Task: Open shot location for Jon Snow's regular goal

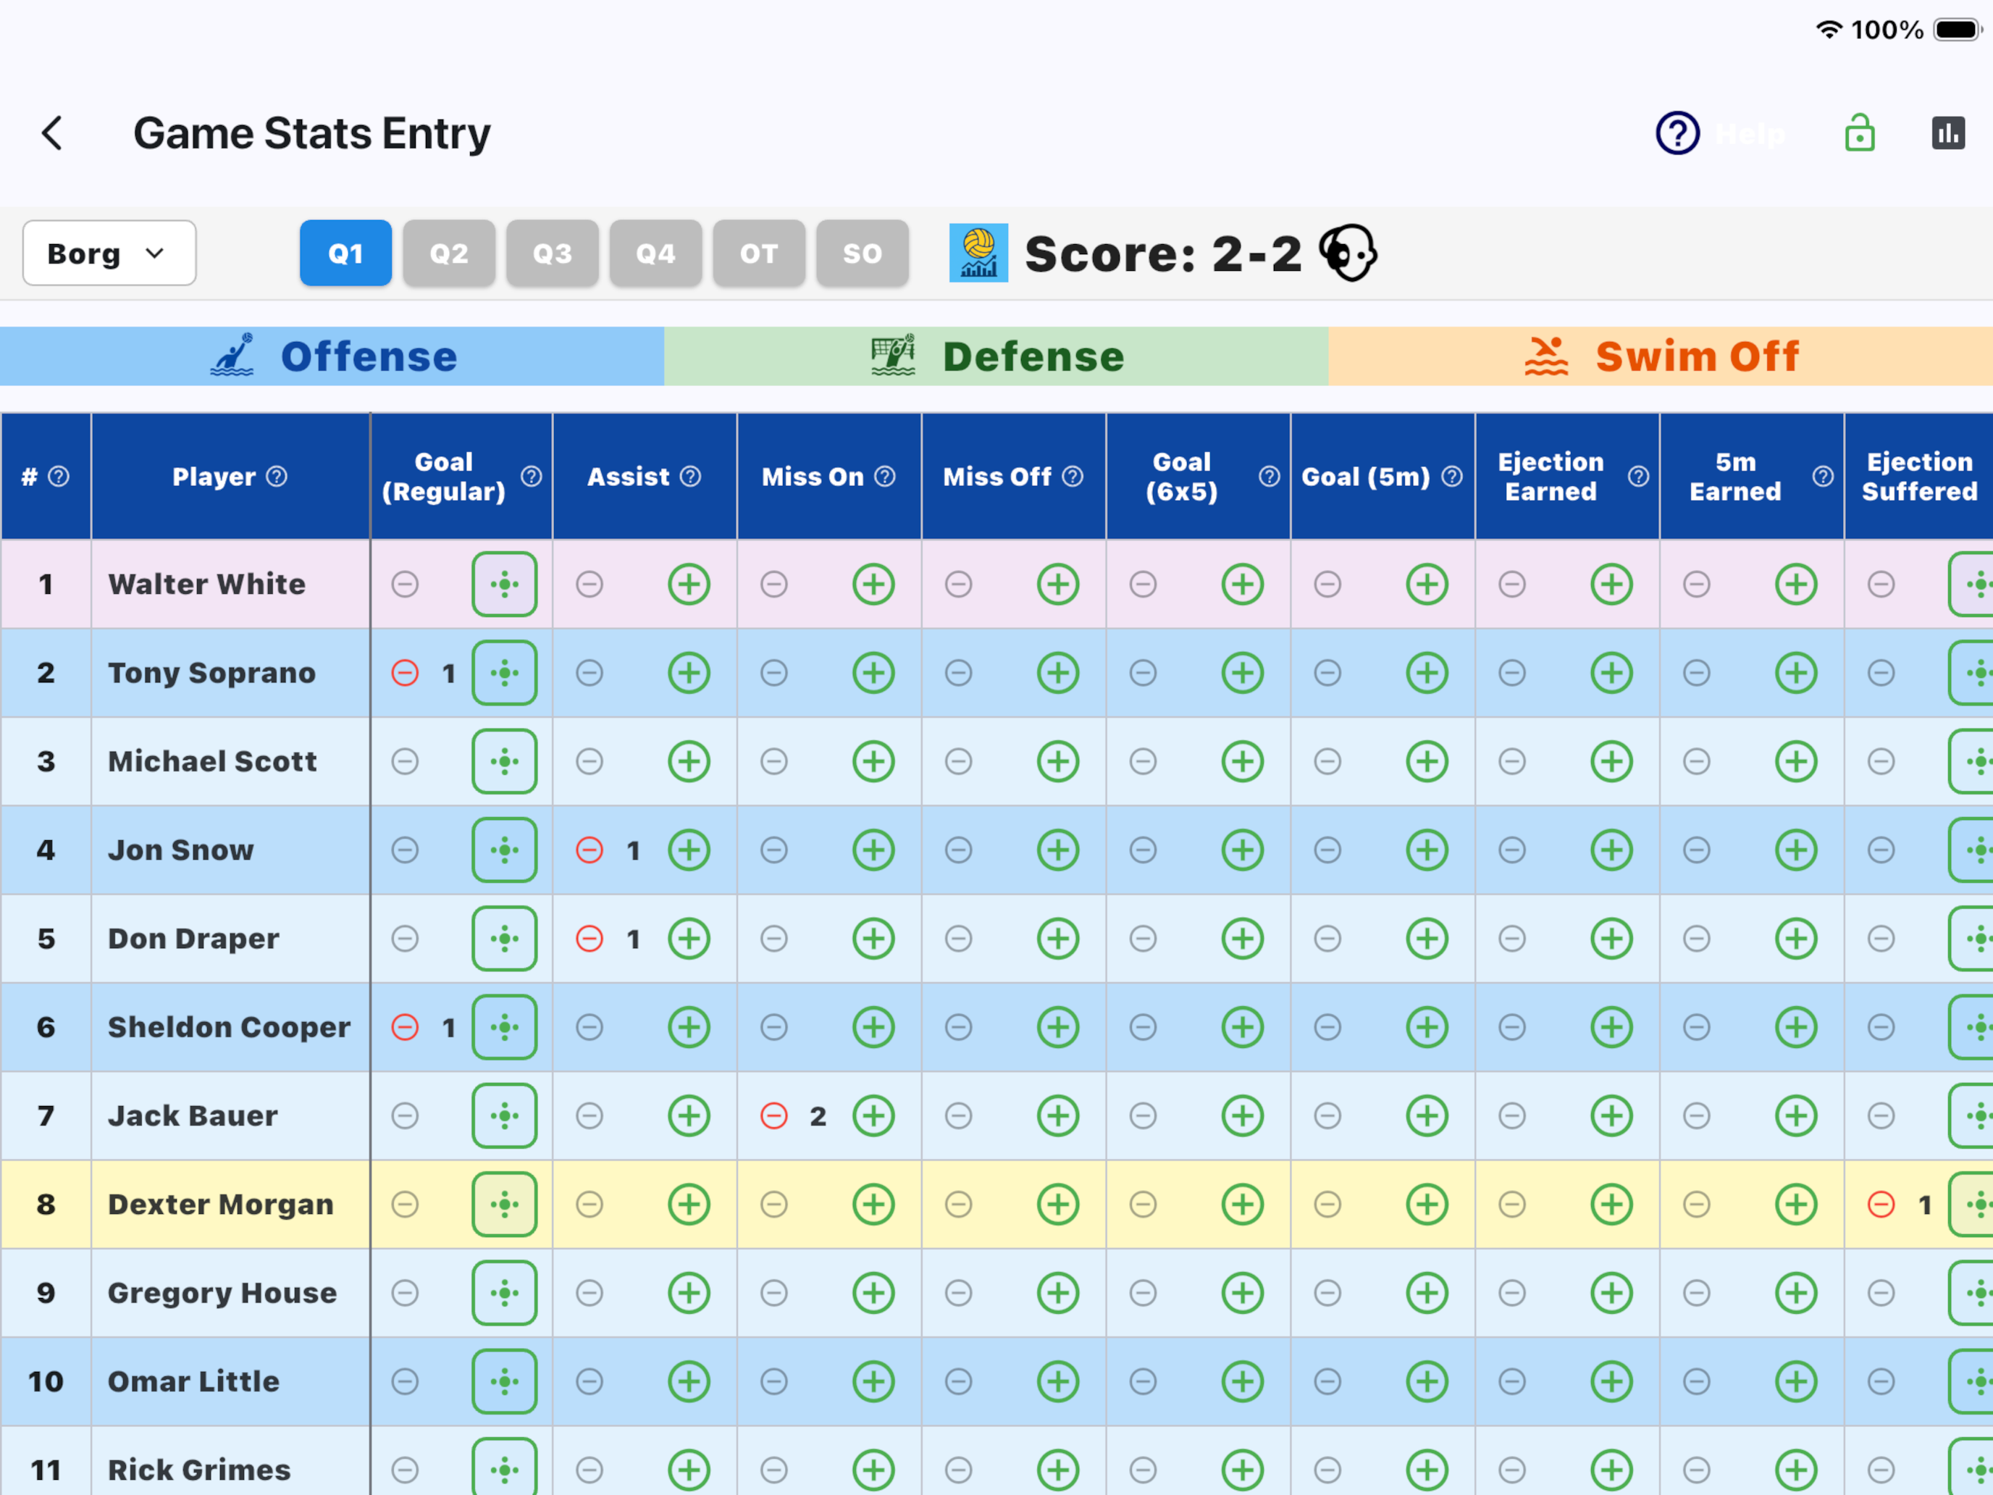Action: coord(505,850)
